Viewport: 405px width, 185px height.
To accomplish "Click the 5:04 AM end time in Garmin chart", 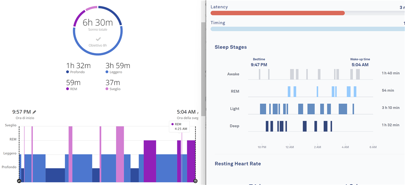I will [x=186, y=112].
